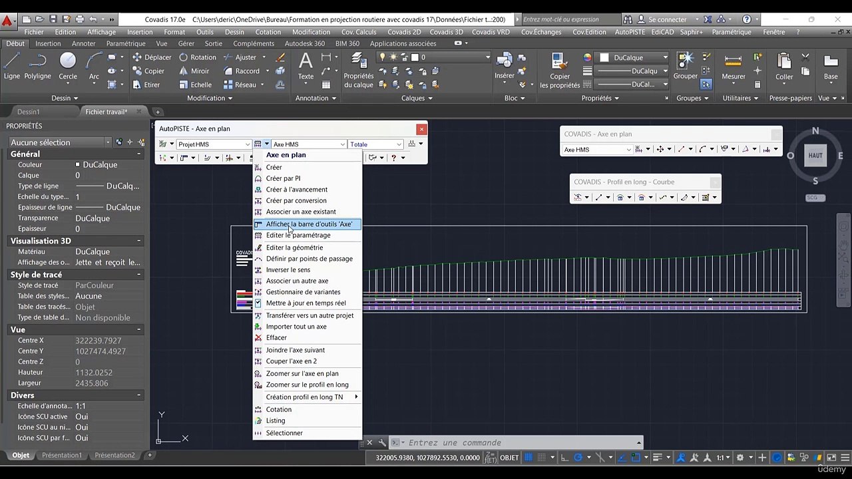Image resolution: width=852 pixels, height=479 pixels.
Task: Open the annotation scale 1:1 dropdown
Action: (x=723, y=458)
